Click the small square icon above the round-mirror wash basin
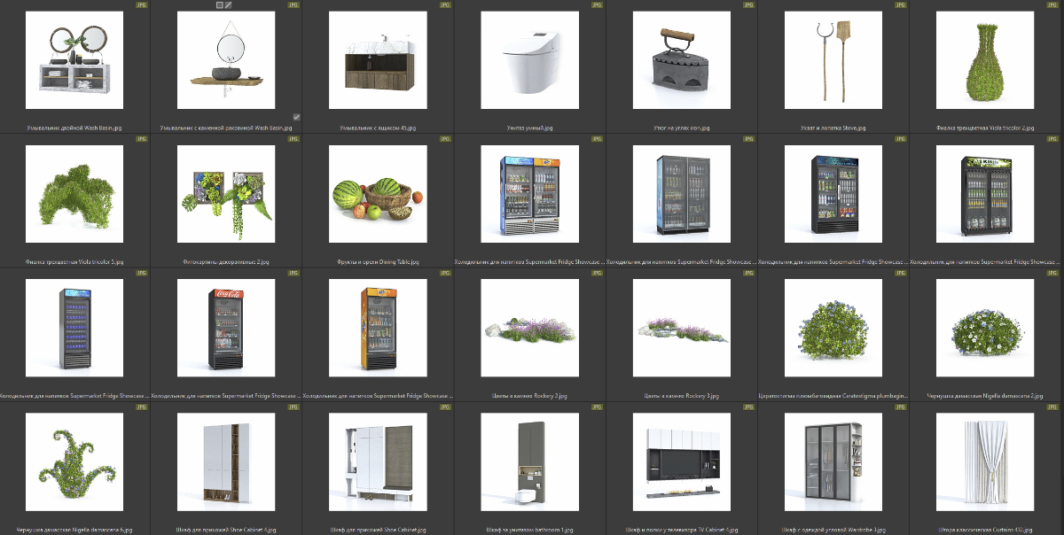The image size is (1064, 535). coord(220,5)
